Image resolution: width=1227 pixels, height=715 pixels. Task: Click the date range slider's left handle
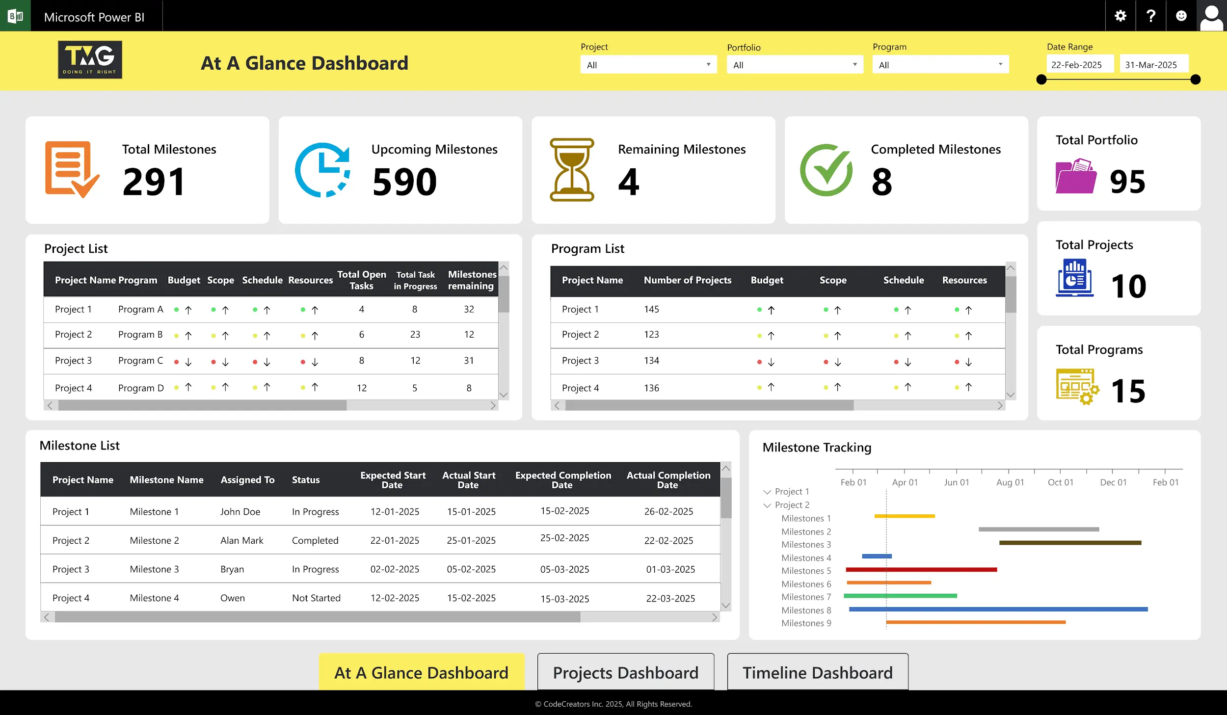[x=1041, y=79]
